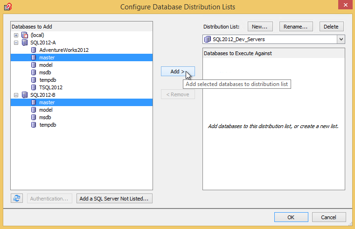Collapse the SQL2012-B server node
The height and width of the screenshot is (229, 355).
16,95
